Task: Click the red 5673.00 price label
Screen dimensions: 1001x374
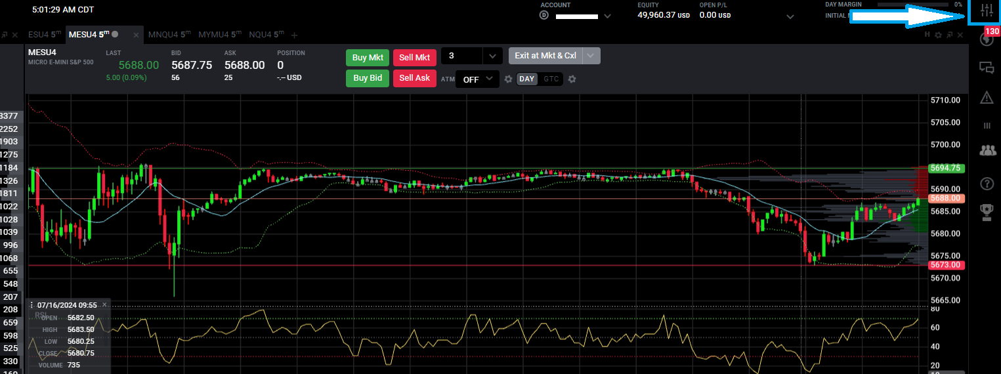Action: (x=945, y=264)
